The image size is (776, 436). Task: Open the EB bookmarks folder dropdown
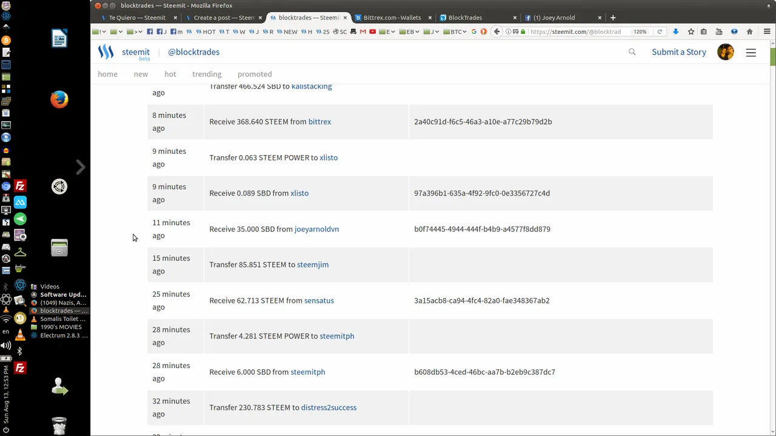click(409, 31)
